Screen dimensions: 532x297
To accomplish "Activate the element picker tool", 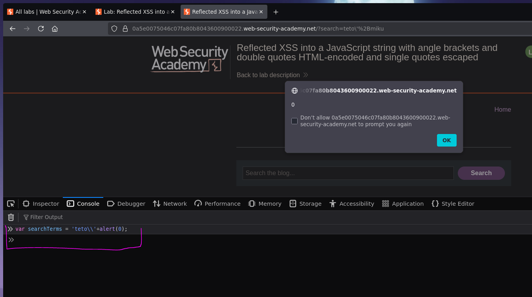I will point(11,204).
